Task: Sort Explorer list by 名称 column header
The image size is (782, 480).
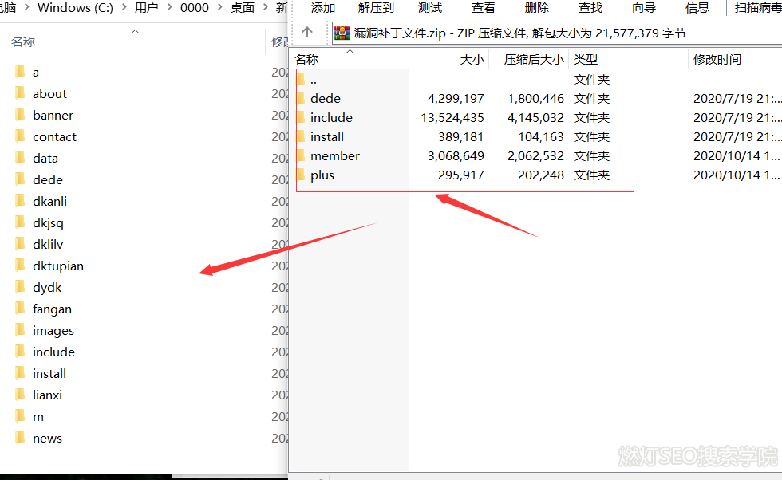Action: [23, 41]
